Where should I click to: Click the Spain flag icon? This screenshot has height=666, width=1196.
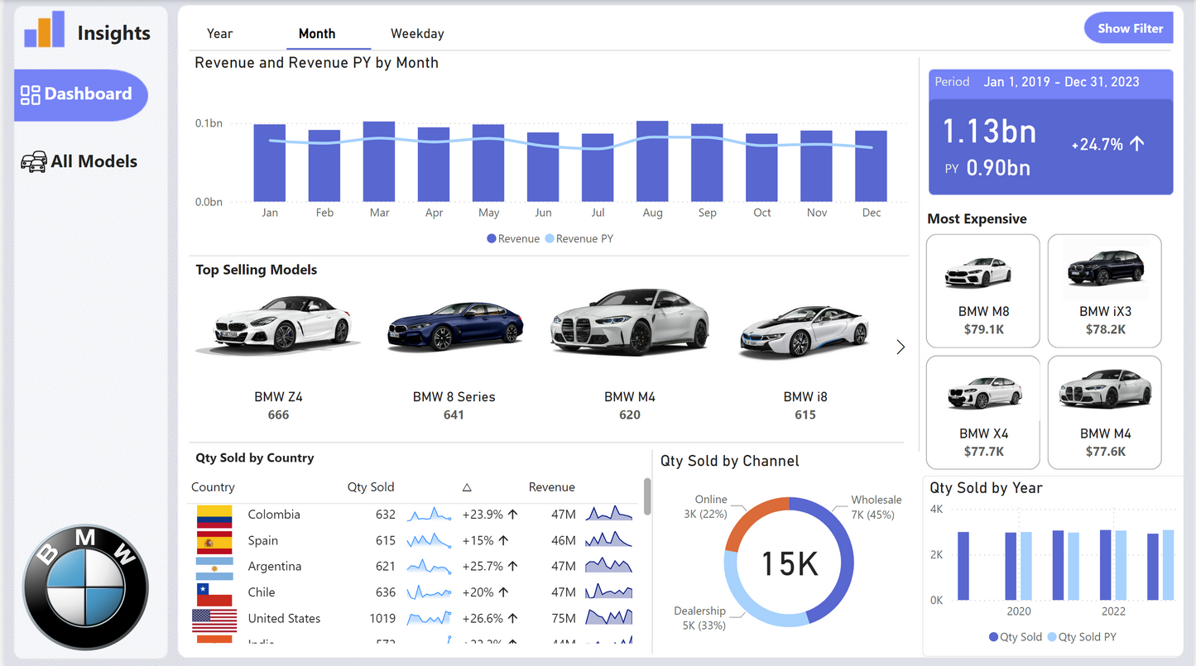pyautogui.click(x=214, y=541)
